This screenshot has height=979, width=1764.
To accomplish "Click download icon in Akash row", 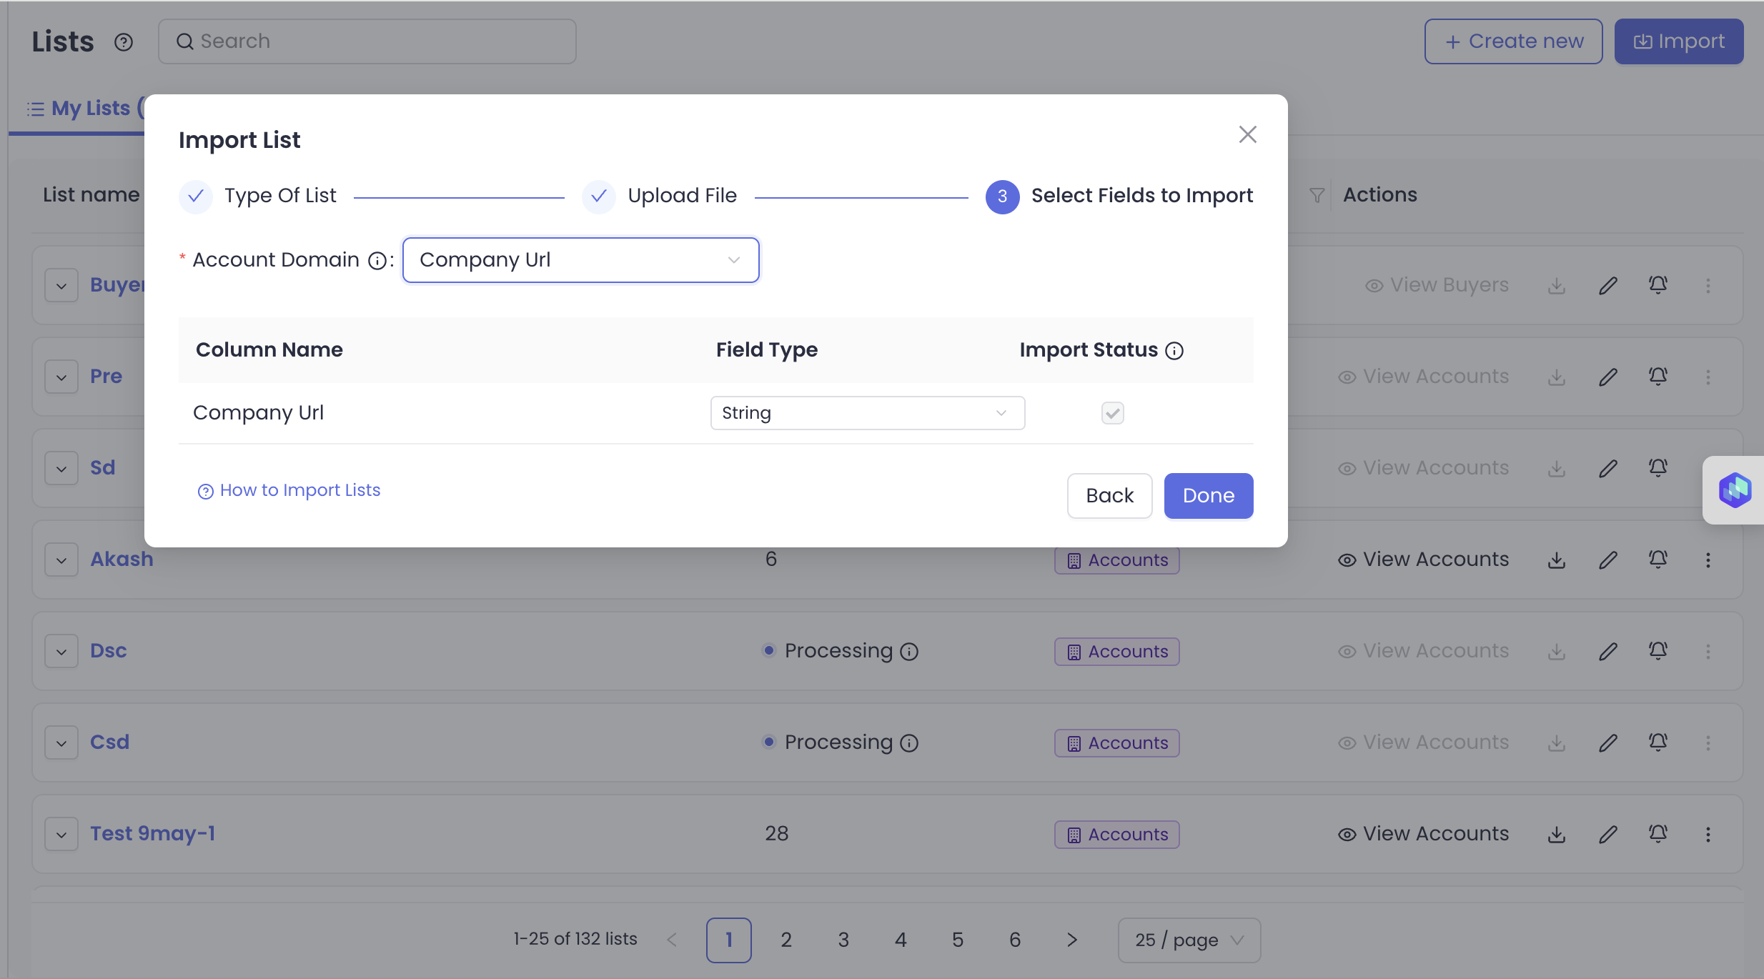I will (1557, 560).
